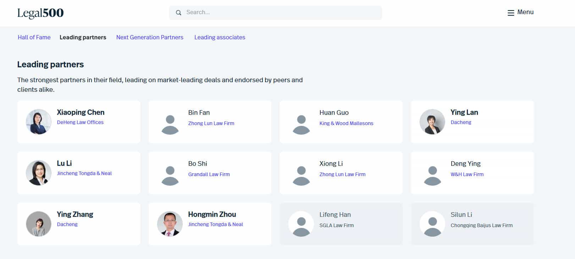The width and height of the screenshot is (575, 259).
Task: Click SGLA Law Firm text
Action: click(337, 225)
